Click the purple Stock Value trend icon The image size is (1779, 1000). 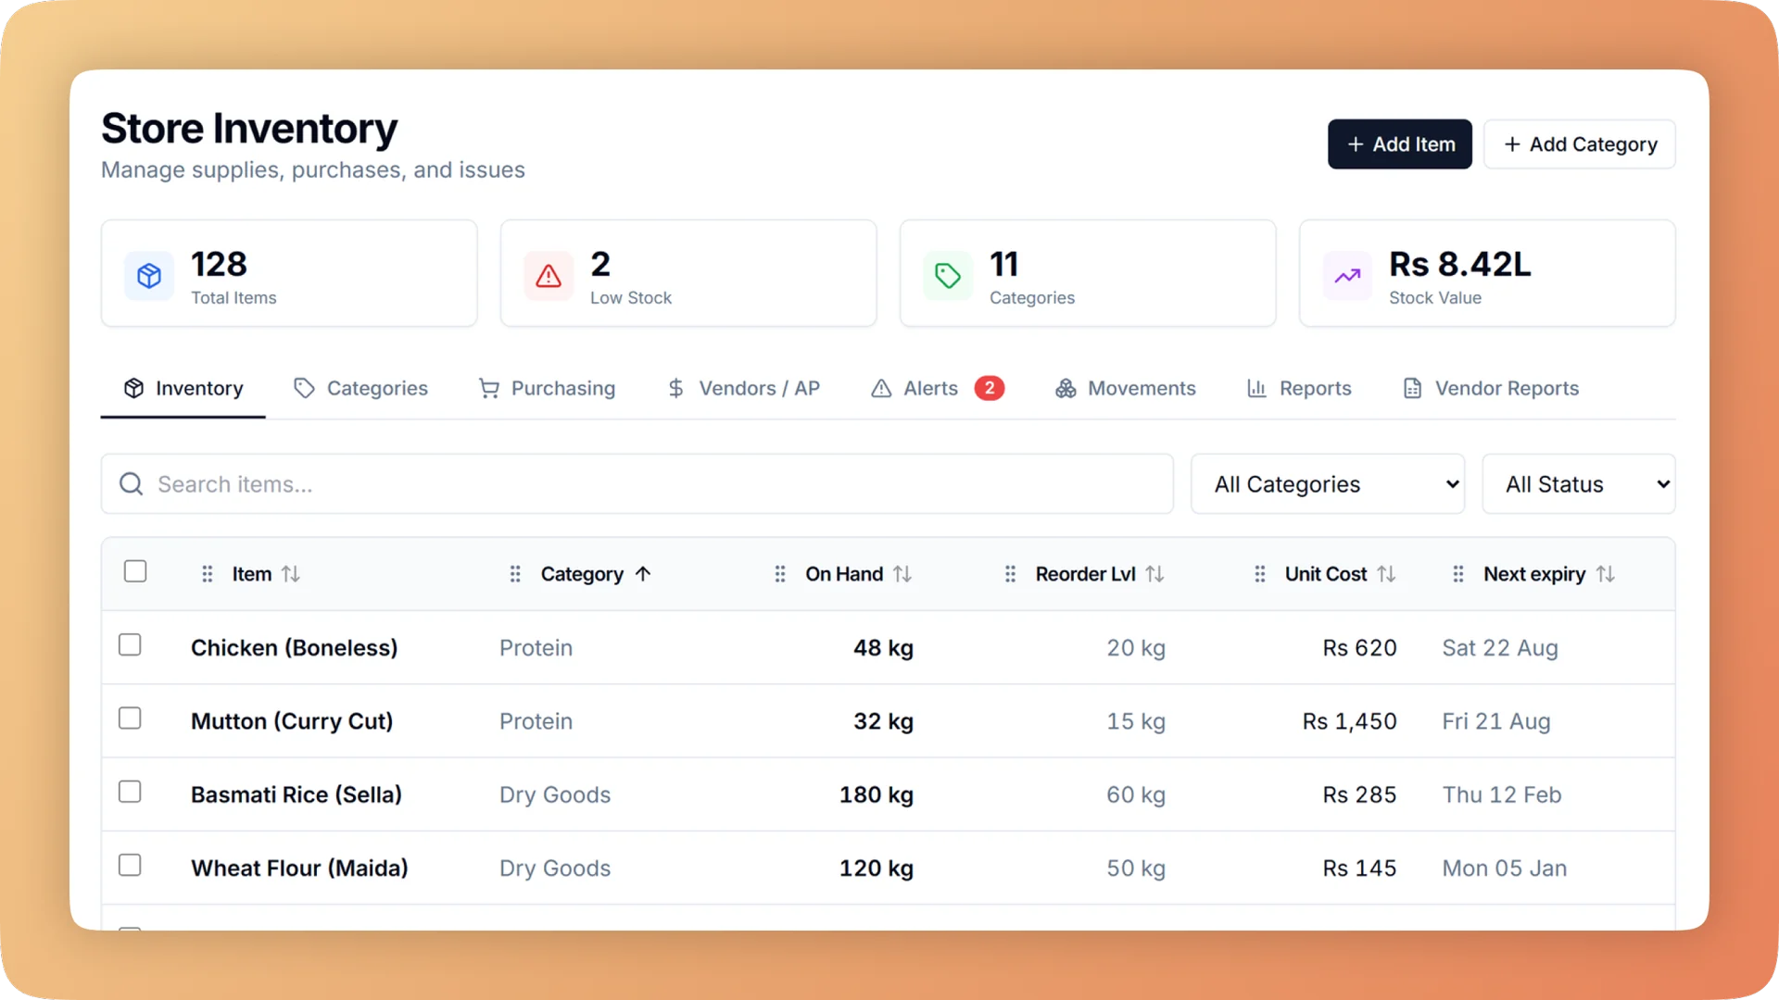1347,275
